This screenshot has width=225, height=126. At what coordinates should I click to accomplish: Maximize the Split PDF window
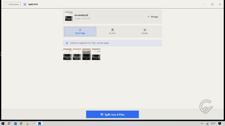point(212,4)
